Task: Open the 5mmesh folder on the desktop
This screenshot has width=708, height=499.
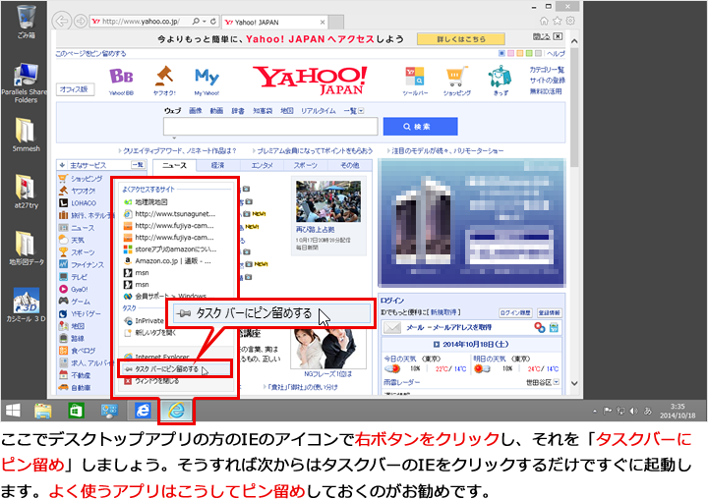Action: [x=26, y=135]
